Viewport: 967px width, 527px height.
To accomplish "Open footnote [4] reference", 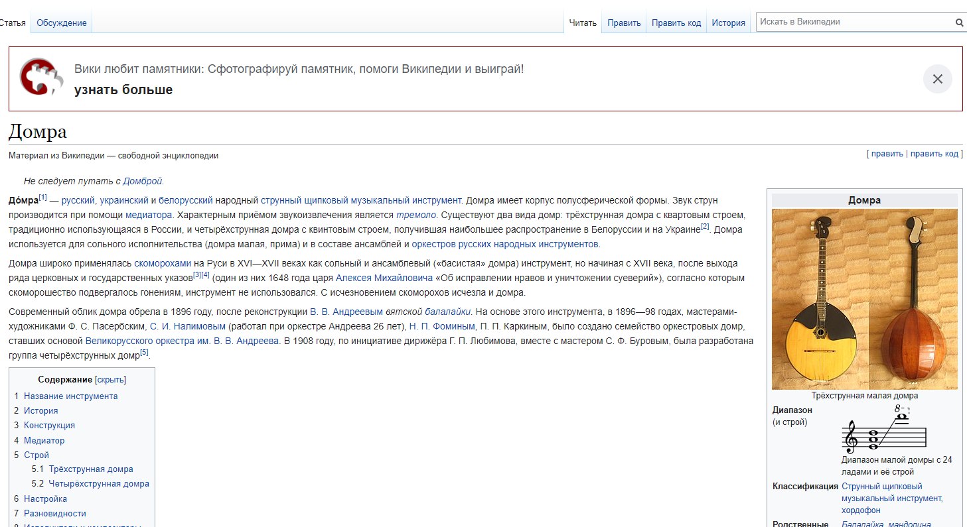I will coord(205,274).
